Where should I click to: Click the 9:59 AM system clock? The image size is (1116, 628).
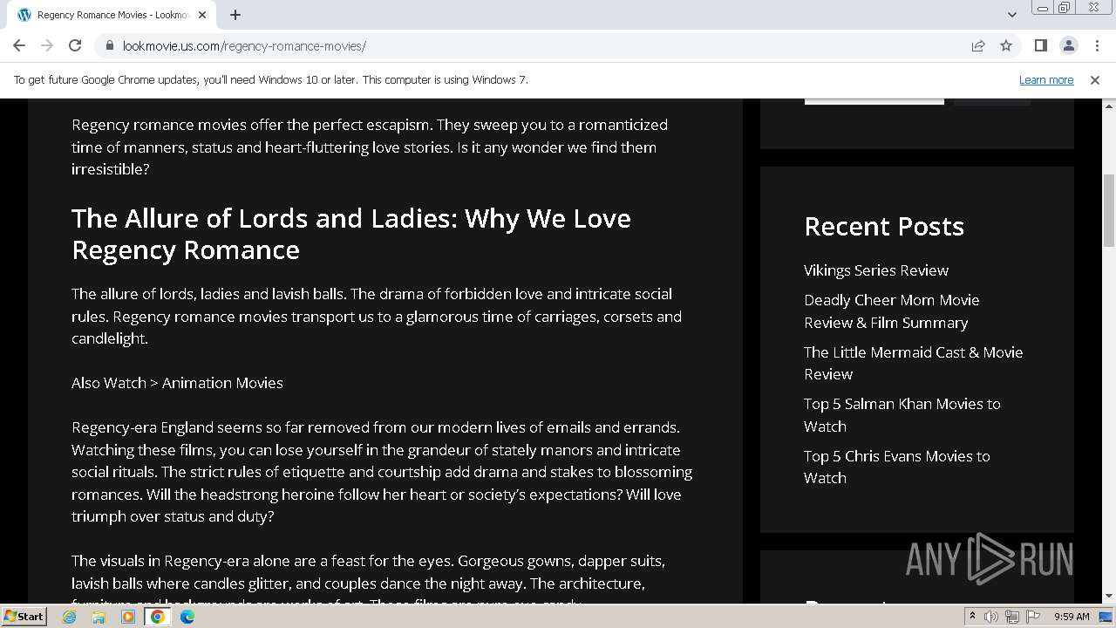(1072, 617)
